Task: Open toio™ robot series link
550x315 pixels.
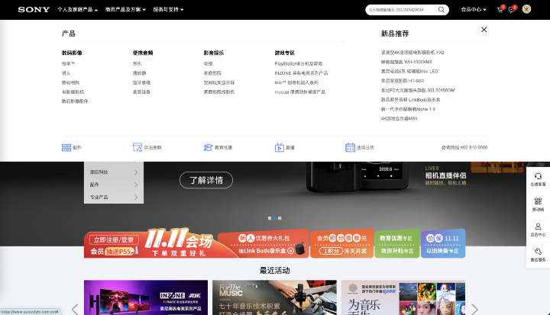Action: pos(296,82)
